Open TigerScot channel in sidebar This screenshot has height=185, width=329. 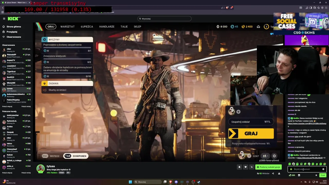16,72
